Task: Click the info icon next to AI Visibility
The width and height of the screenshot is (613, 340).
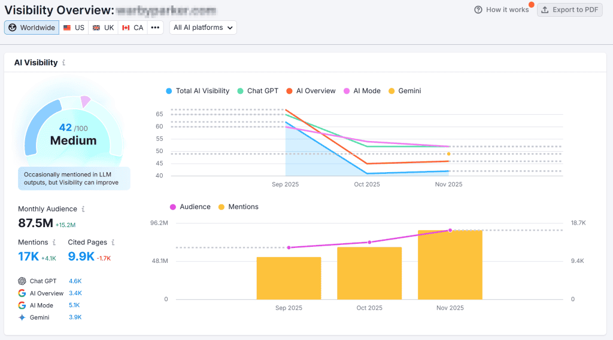Action: pos(63,63)
